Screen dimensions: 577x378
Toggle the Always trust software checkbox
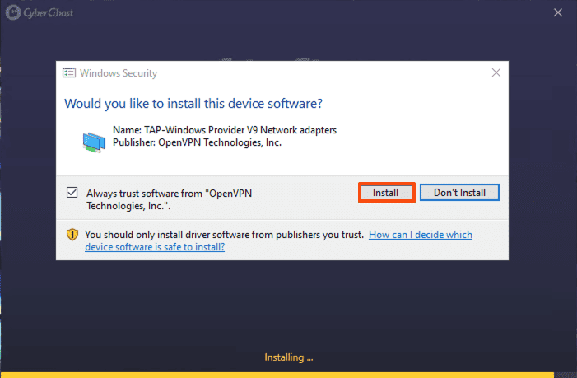(72, 193)
